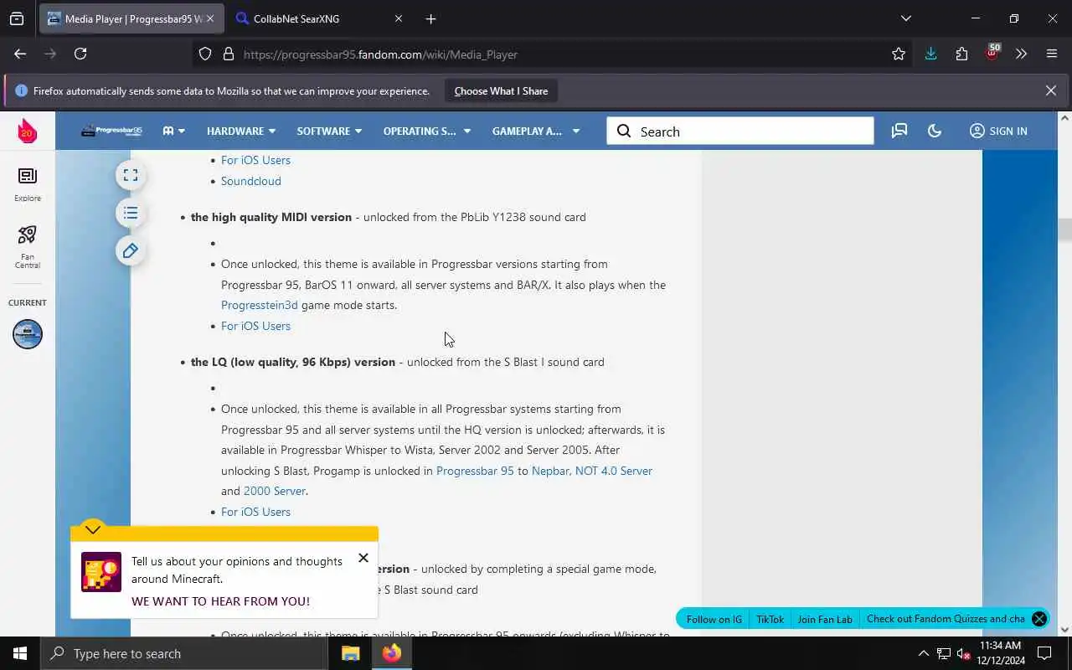Expand the SOFTWARE menu
Viewport: 1072px width, 670px height.
(x=329, y=131)
